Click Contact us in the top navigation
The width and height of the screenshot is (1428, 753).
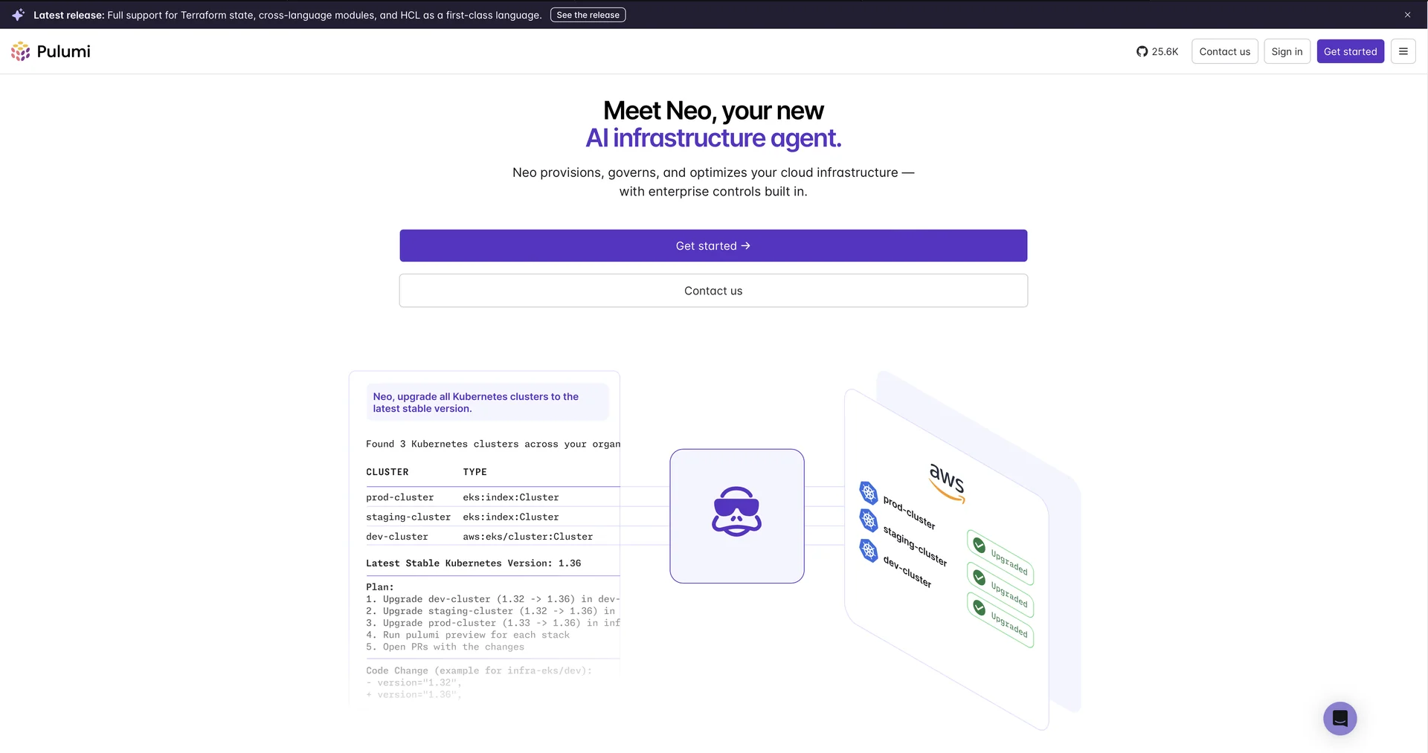coord(1224,51)
